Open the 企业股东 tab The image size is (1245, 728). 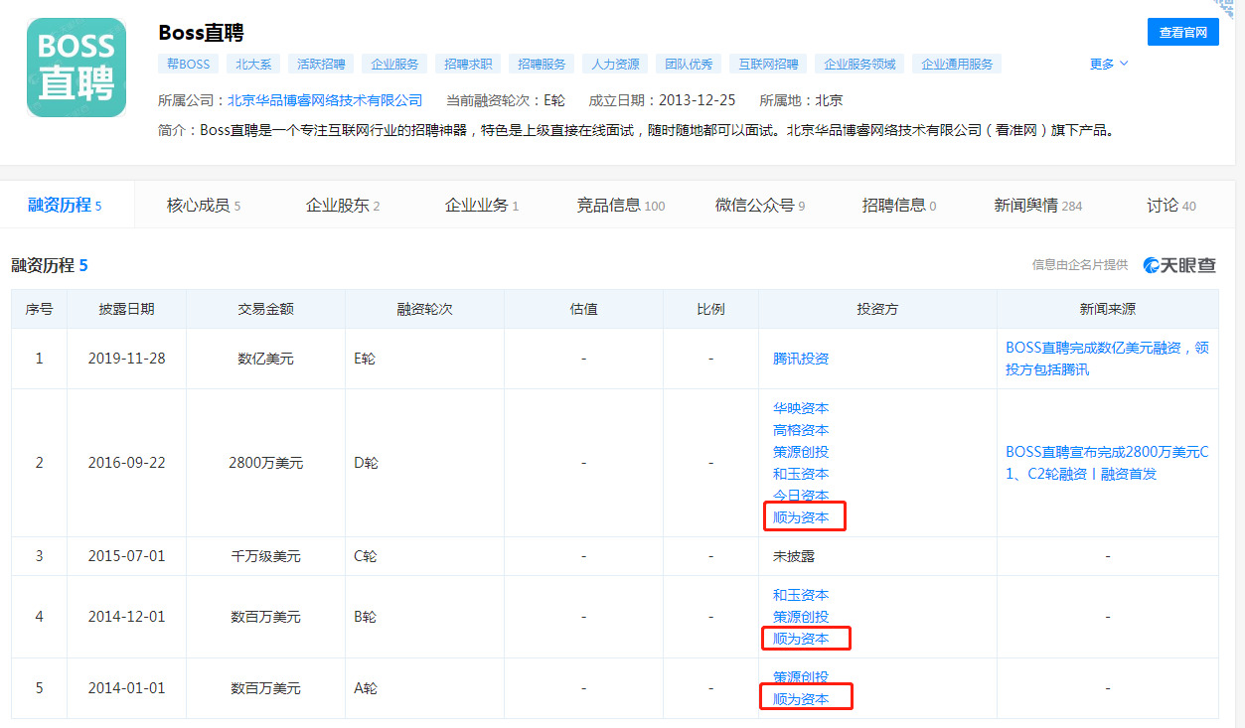(343, 206)
